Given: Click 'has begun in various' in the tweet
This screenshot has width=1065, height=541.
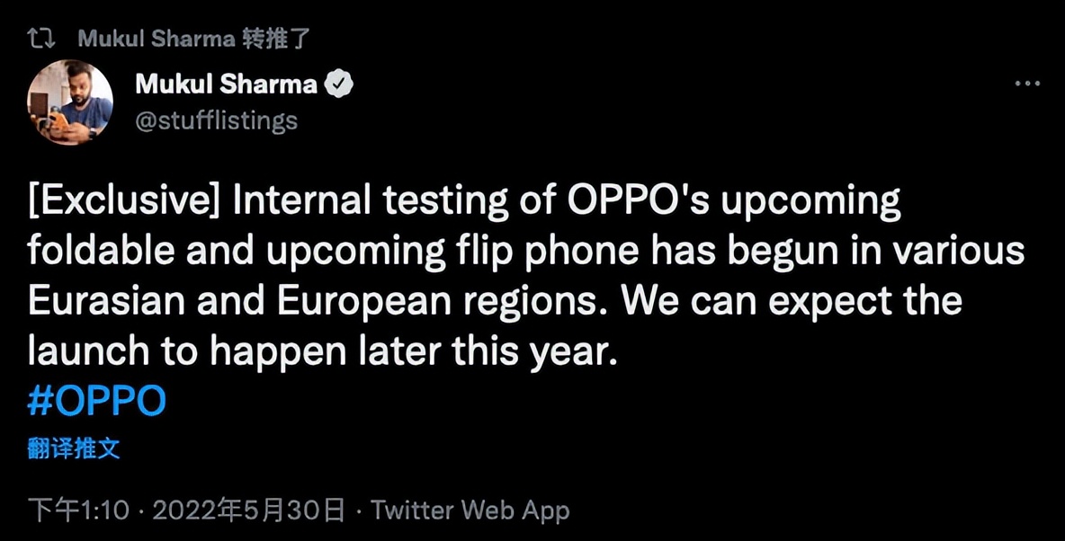Looking at the screenshot, I should click(837, 253).
